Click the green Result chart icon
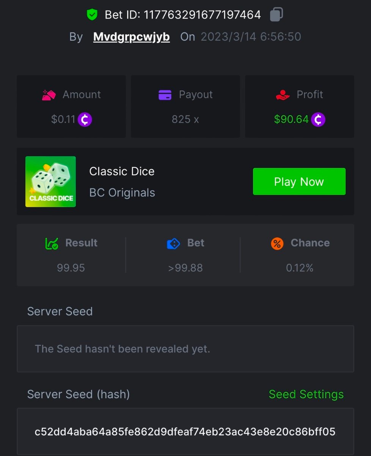Screen dimensions: 371x456 point(52,243)
